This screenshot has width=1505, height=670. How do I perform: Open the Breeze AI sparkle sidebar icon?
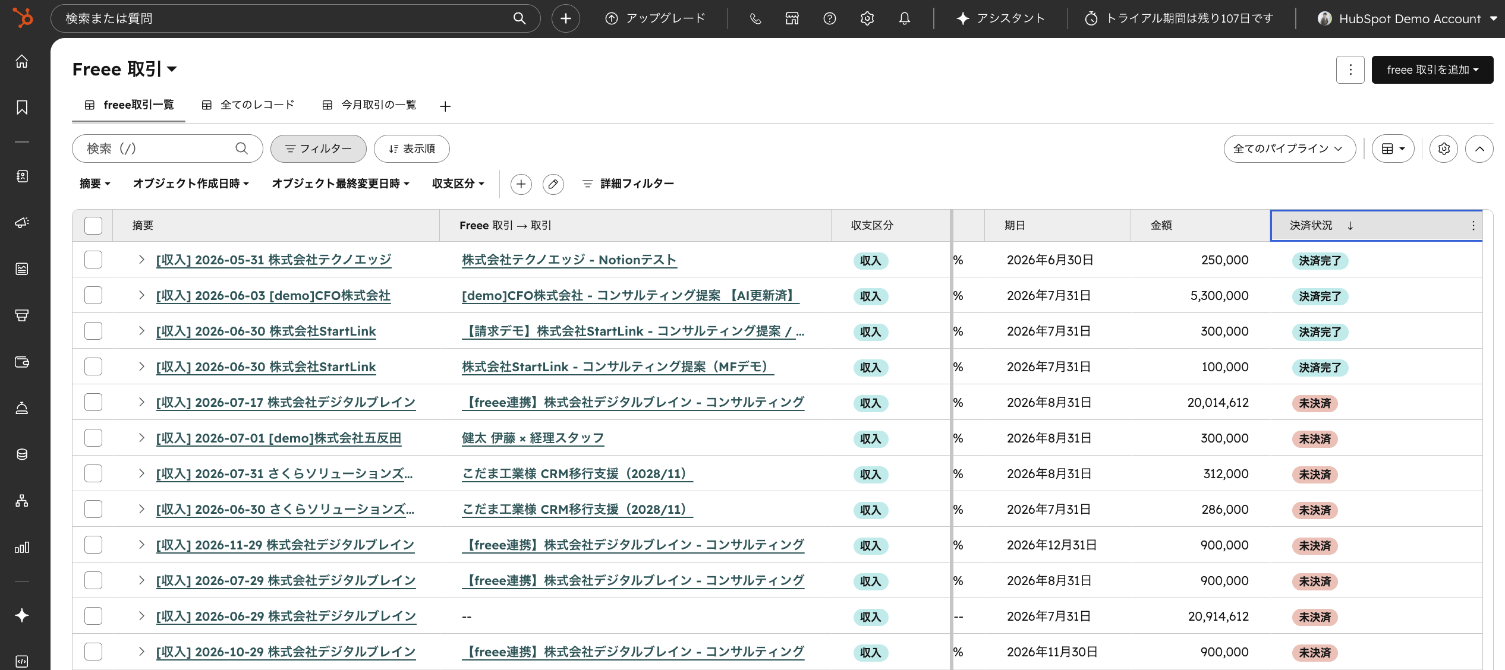tap(22, 615)
